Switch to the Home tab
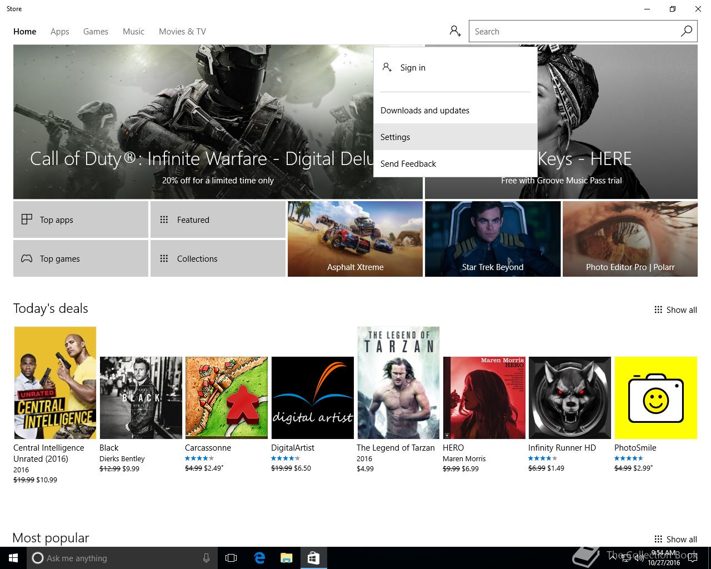The height and width of the screenshot is (569, 711). (x=24, y=32)
